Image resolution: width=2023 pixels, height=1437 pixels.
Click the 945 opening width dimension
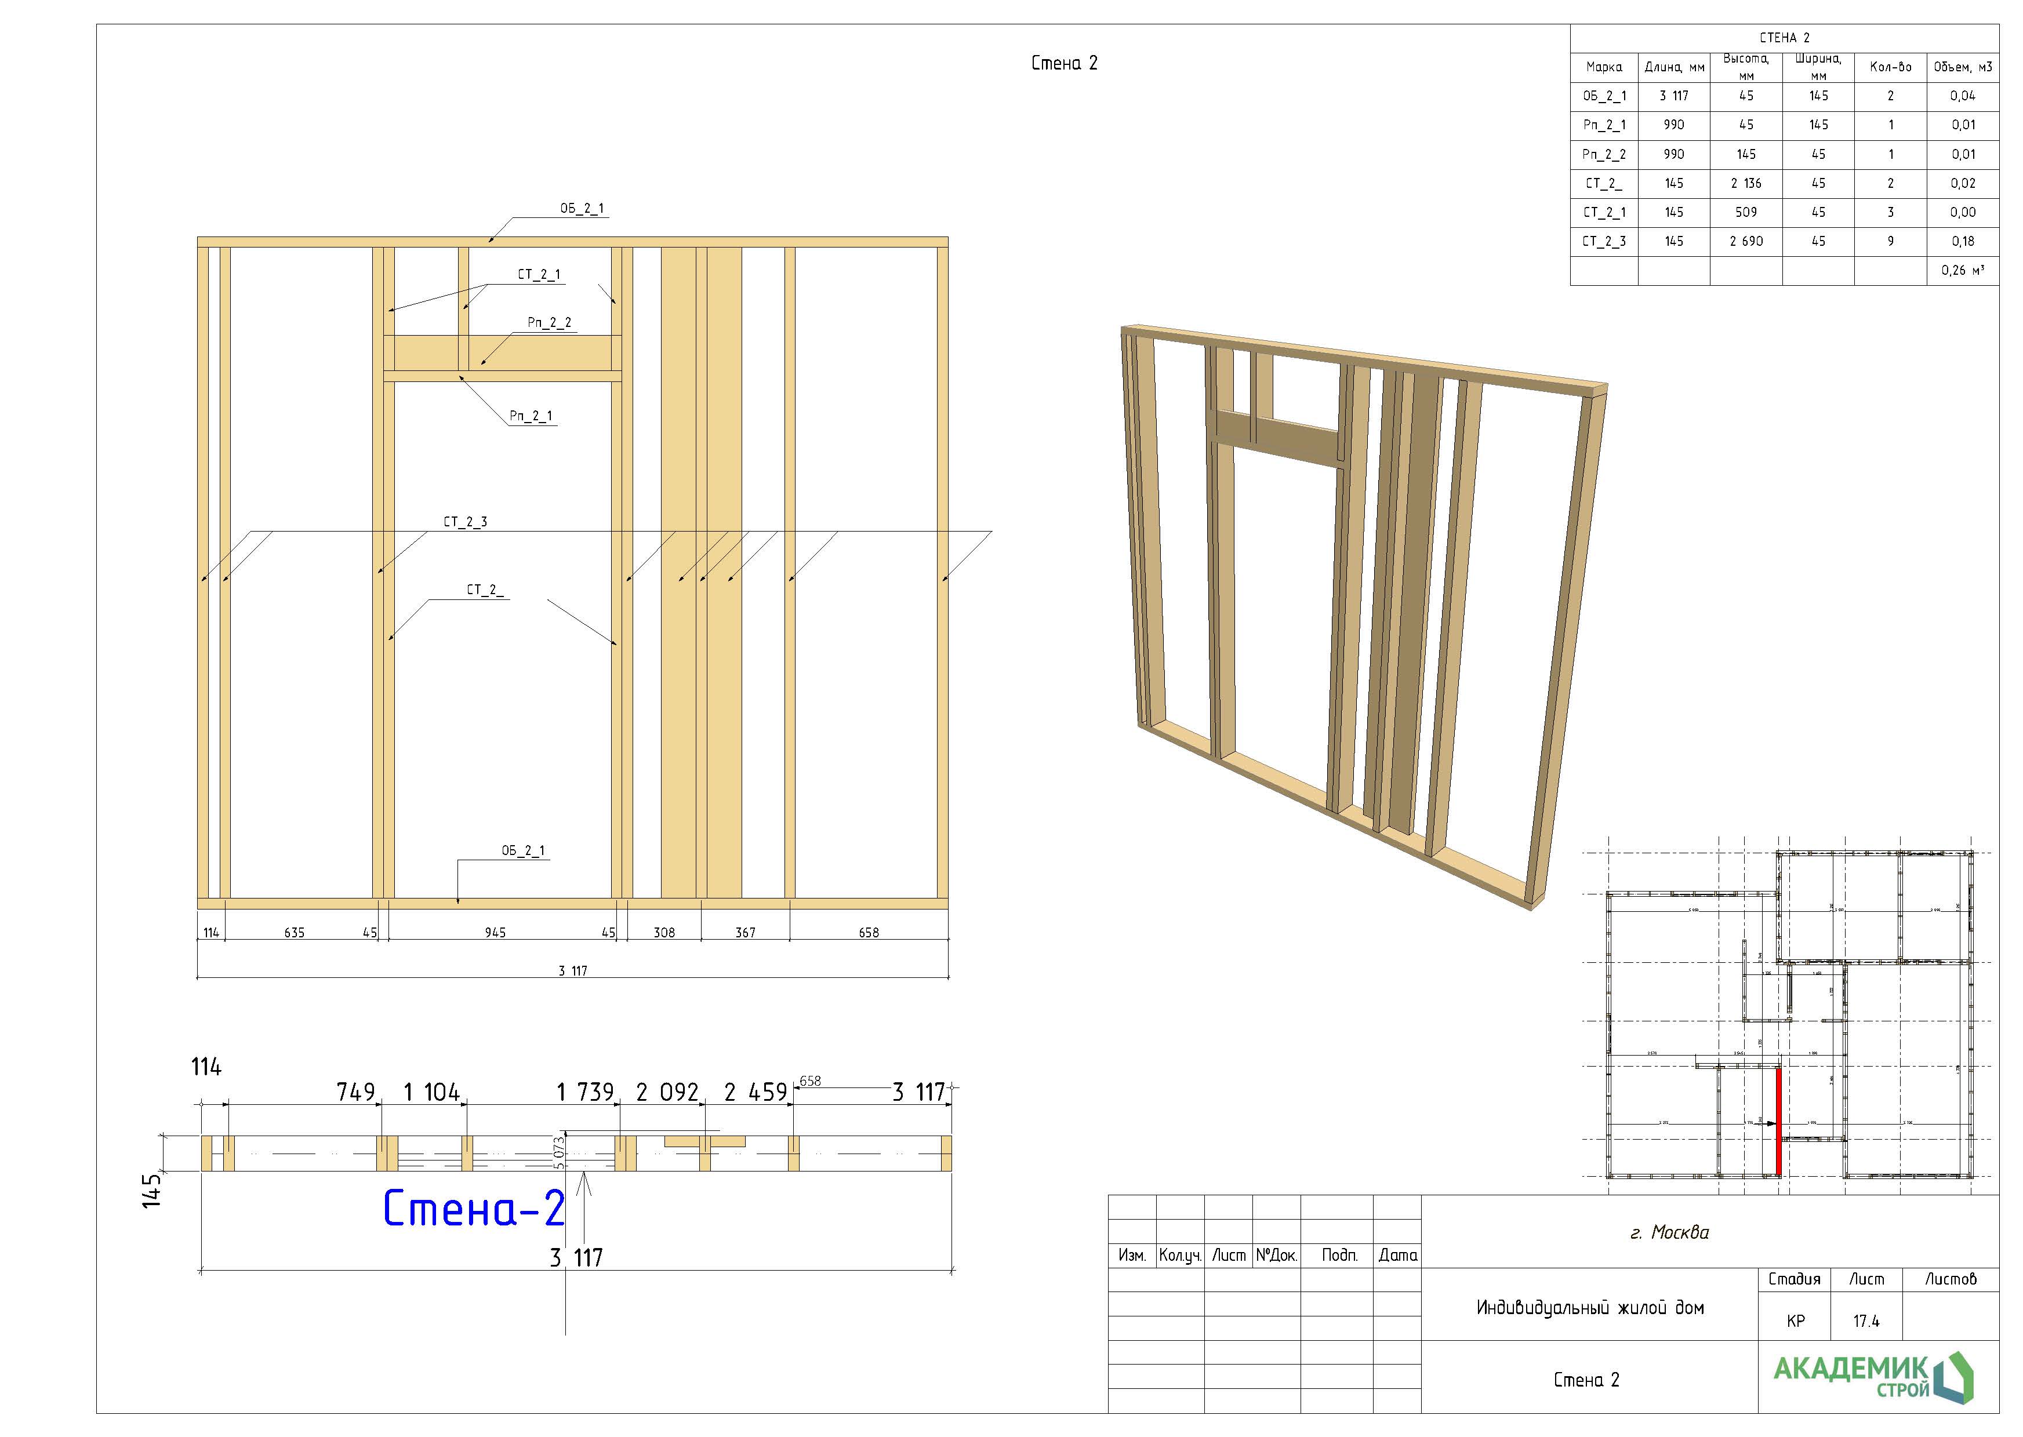495,933
